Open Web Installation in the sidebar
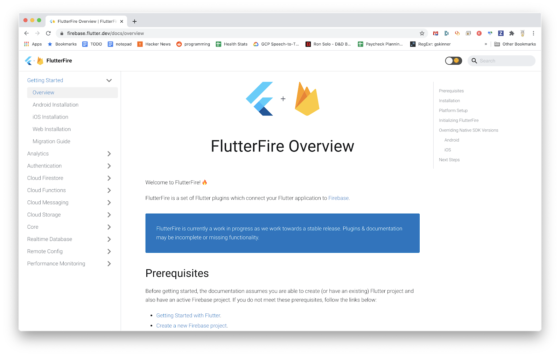 51,129
